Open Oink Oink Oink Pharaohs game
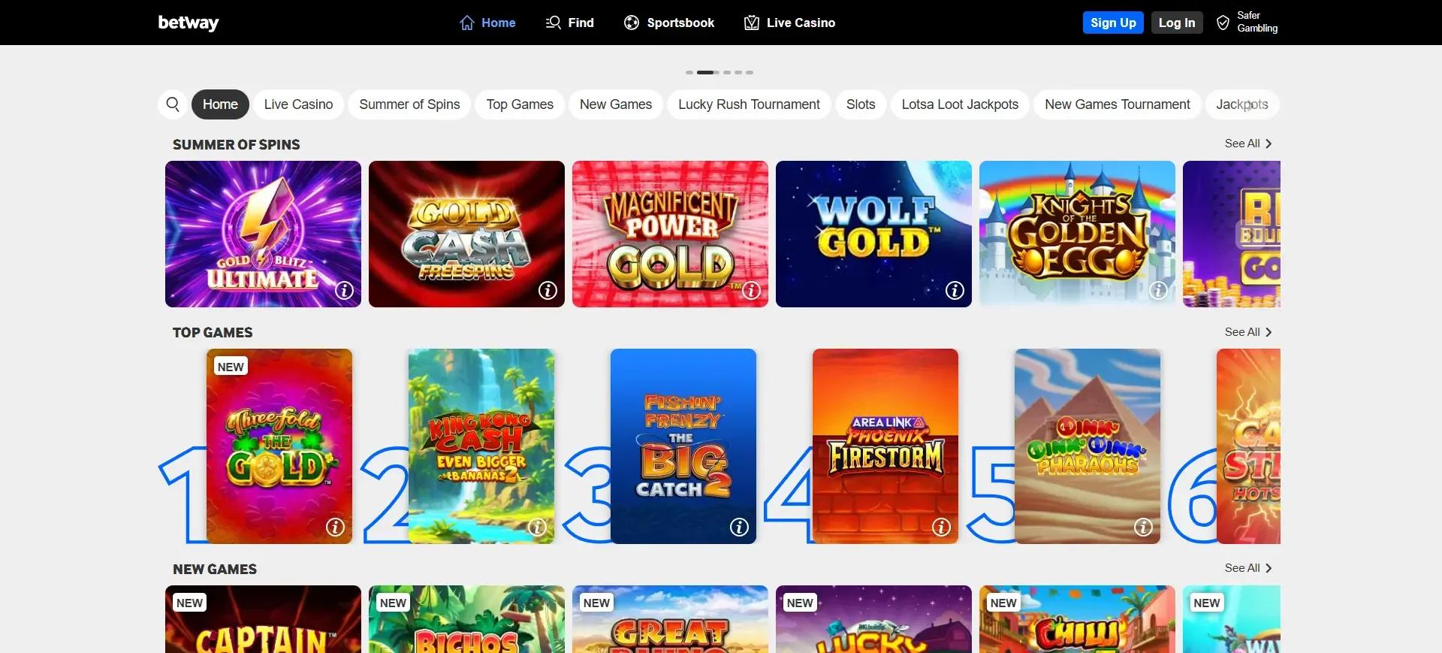This screenshot has height=653, width=1442. [x=1088, y=446]
